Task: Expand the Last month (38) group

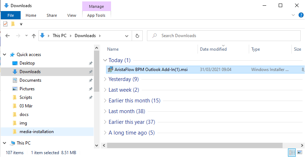Action: [x=105, y=111]
